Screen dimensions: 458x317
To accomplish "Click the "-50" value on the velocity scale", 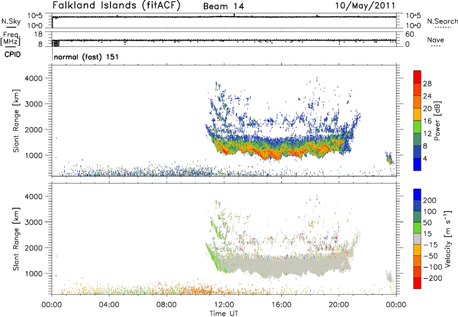I will point(431,256).
